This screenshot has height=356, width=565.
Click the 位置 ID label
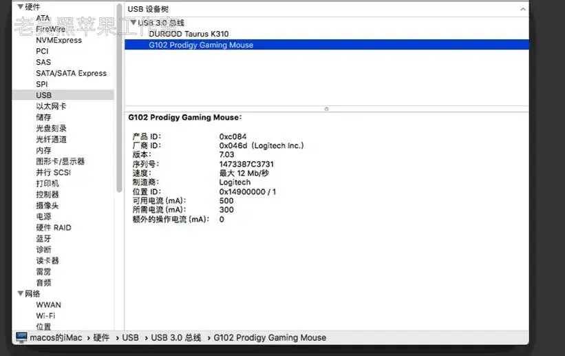pyautogui.click(x=147, y=192)
